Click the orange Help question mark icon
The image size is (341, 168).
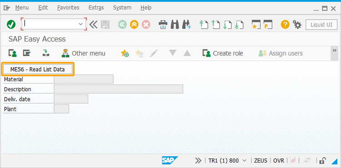tap(285, 25)
